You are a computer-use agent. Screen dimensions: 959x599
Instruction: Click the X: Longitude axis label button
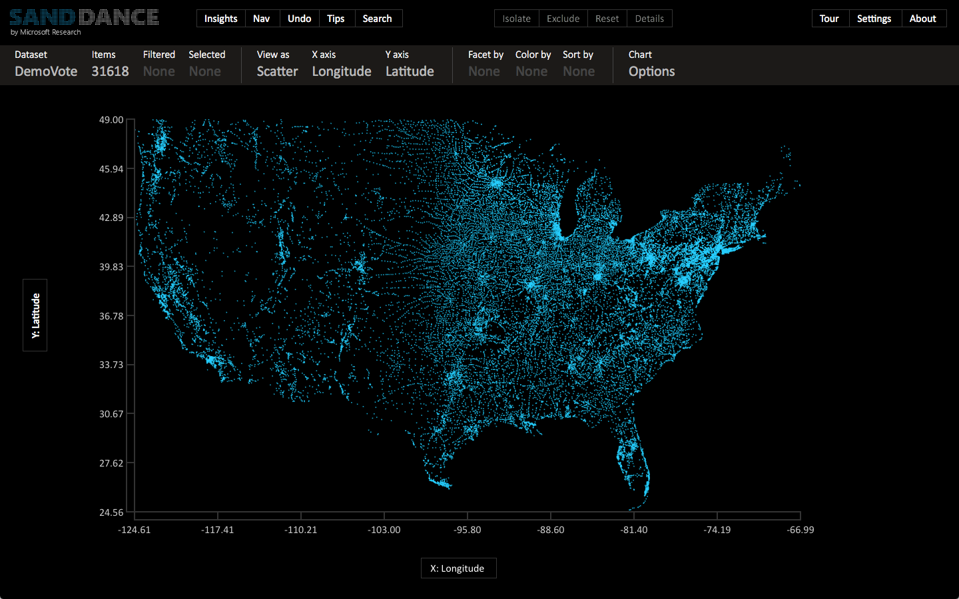pos(458,568)
